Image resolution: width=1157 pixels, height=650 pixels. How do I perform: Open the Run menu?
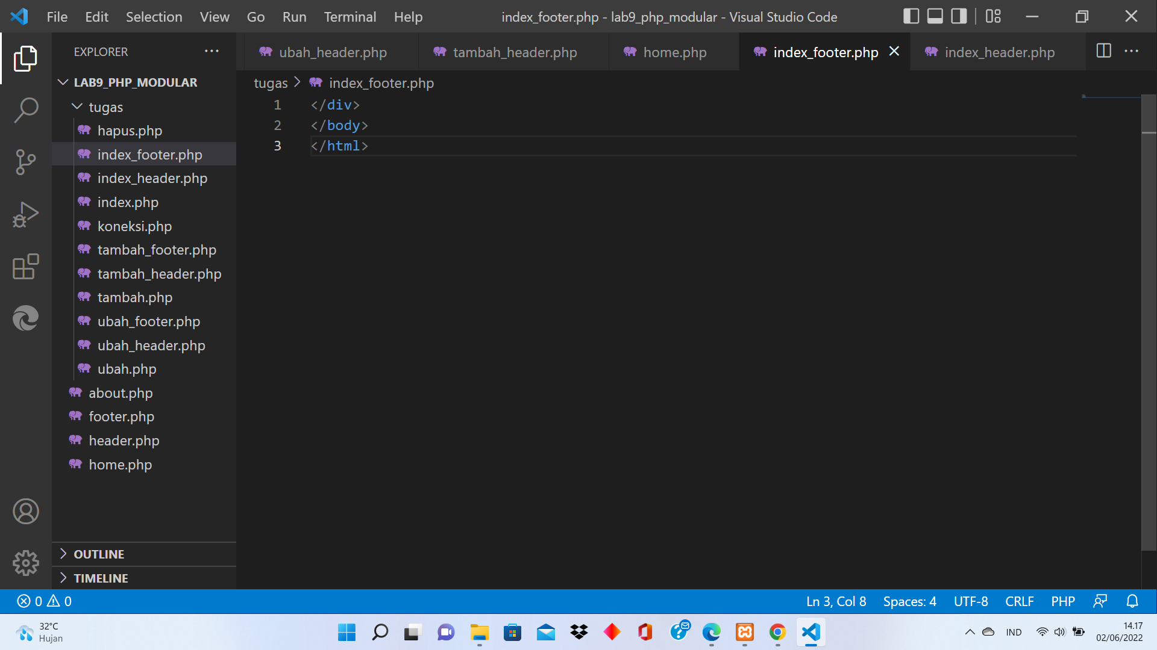tap(294, 17)
